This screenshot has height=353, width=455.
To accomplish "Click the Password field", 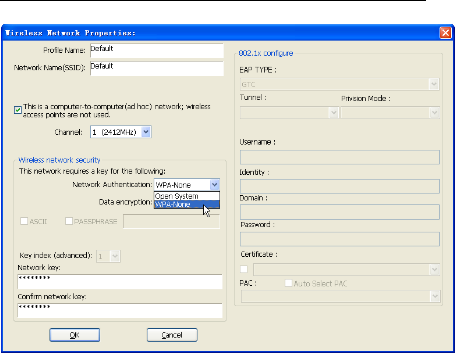I will 340,239.
